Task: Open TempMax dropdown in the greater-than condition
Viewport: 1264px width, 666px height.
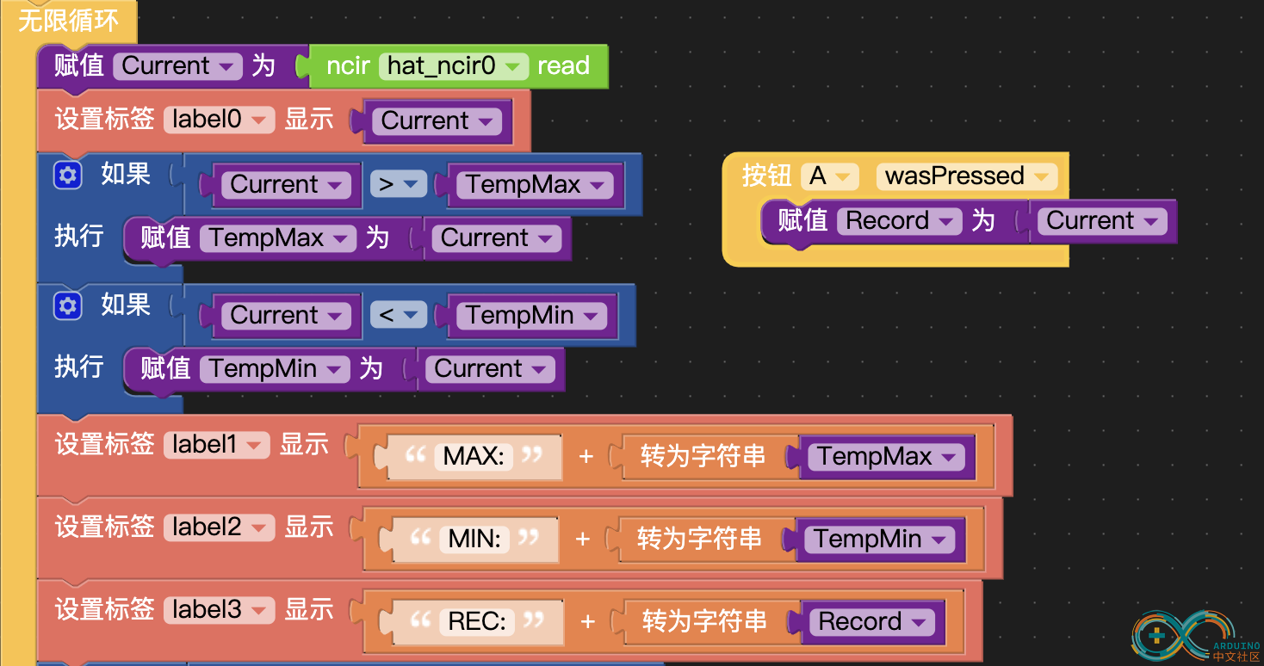Action: tap(535, 185)
